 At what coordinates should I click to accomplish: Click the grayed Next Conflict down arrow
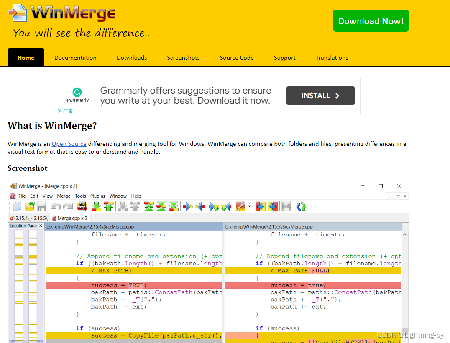(123, 206)
